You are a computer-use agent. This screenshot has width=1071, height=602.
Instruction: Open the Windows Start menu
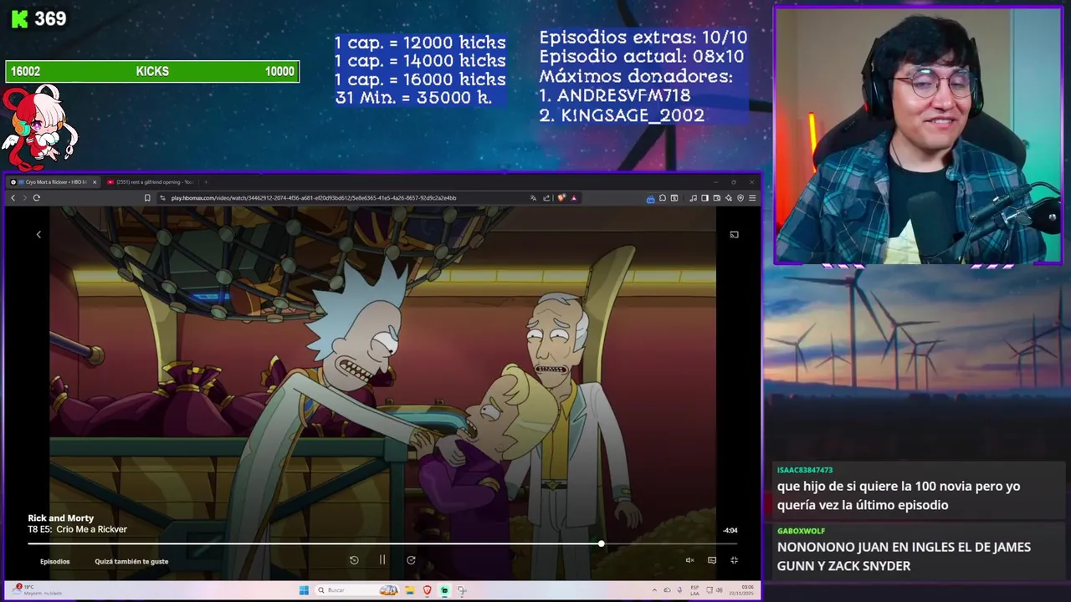[304, 590]
